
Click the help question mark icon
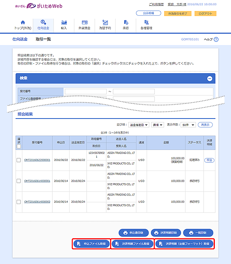(x=216, y=39)
